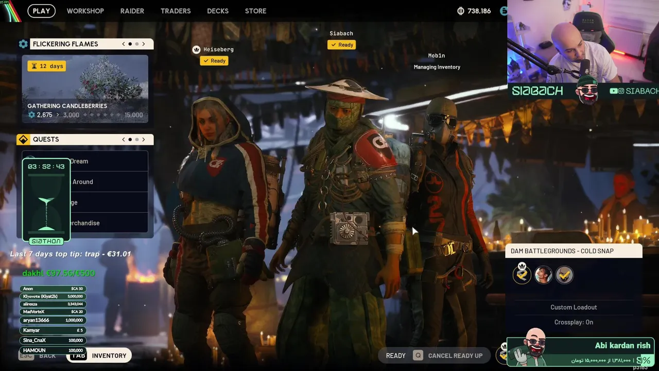Go to previous Flickering Flames page
This screenshot has height=371, width=659.
click(x=124, y=44)
